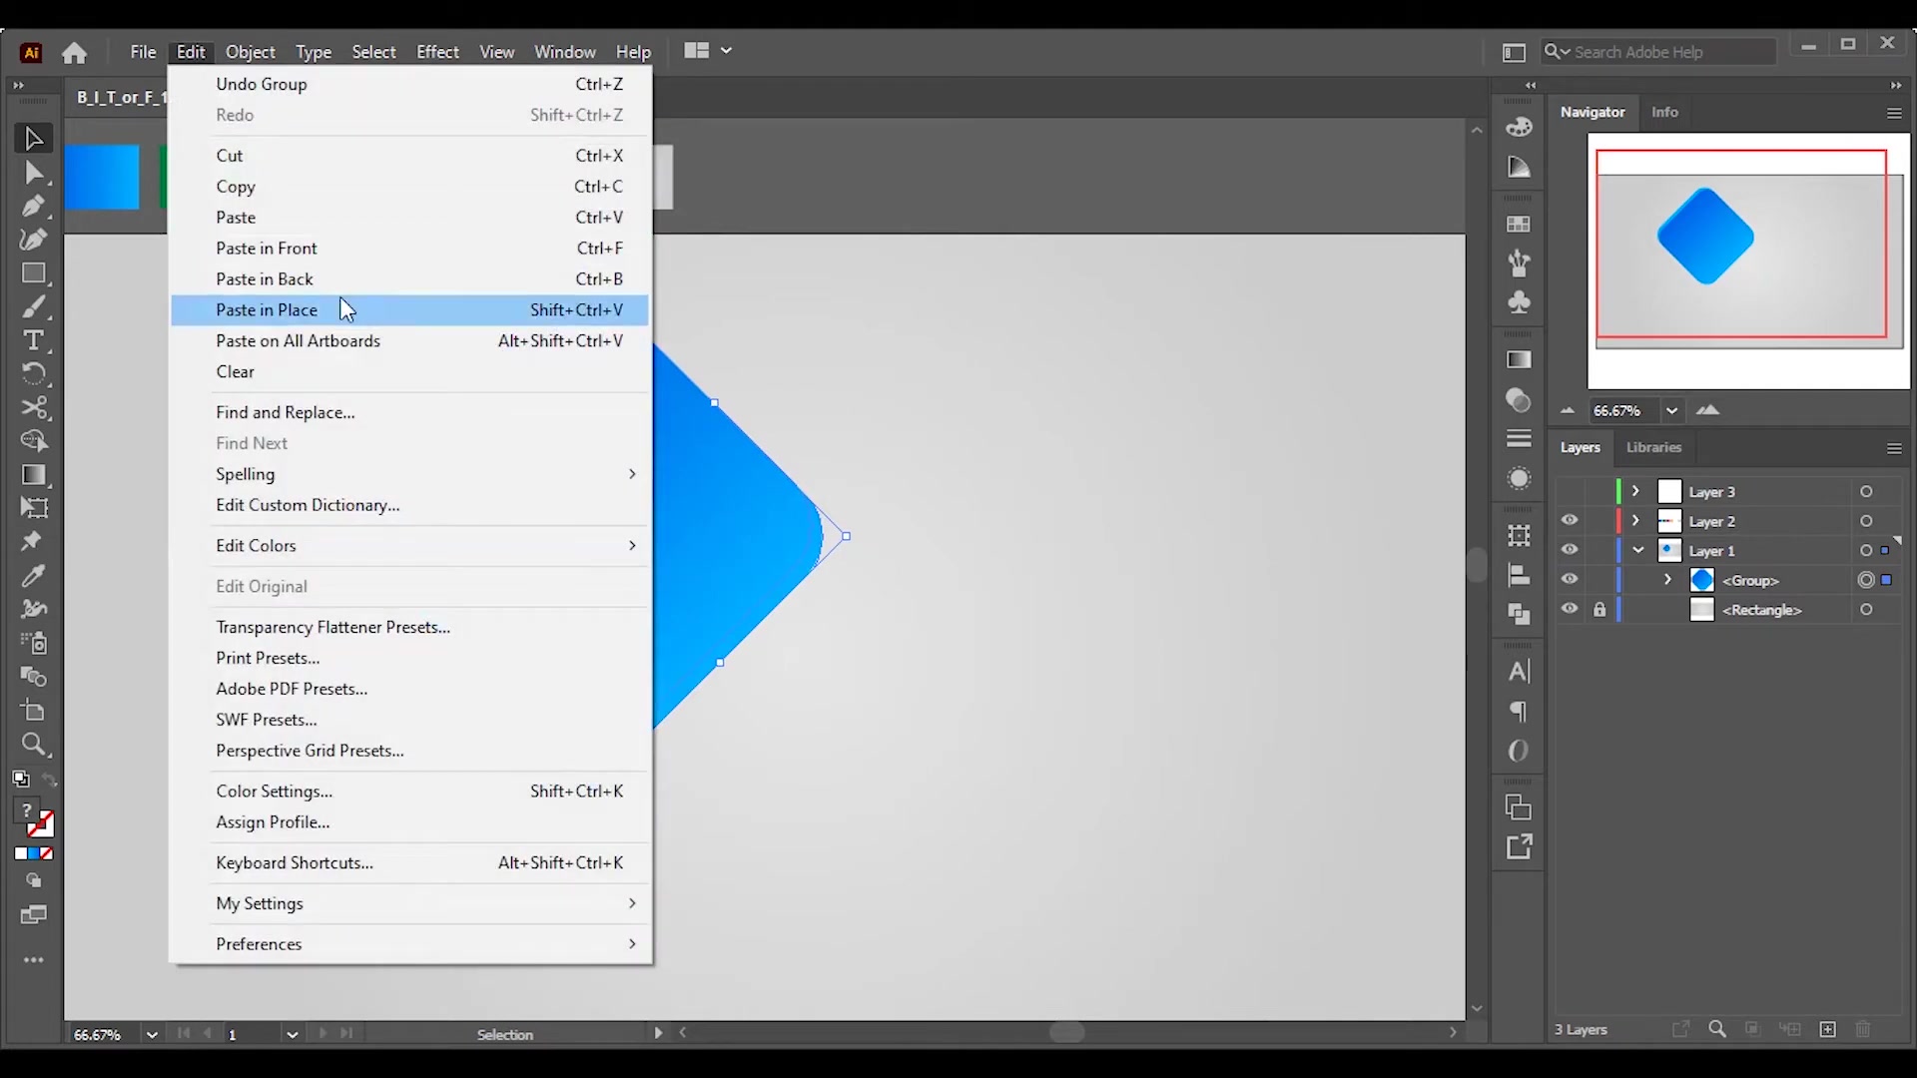
Task: Click Create New Layer button
Action: (1827, 1029)
